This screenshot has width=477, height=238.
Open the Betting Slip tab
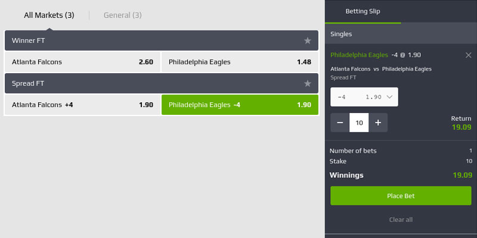tap(363, 11)
